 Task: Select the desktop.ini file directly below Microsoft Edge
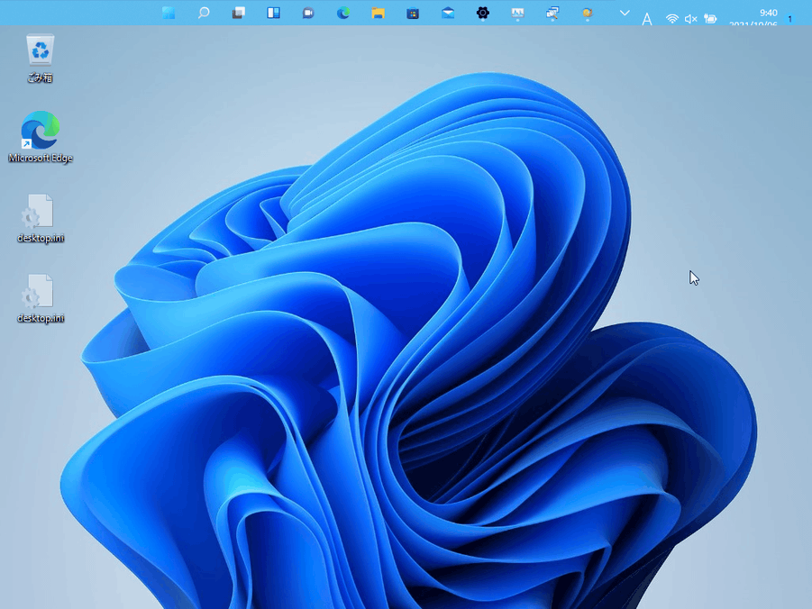(x=41, y=219)
